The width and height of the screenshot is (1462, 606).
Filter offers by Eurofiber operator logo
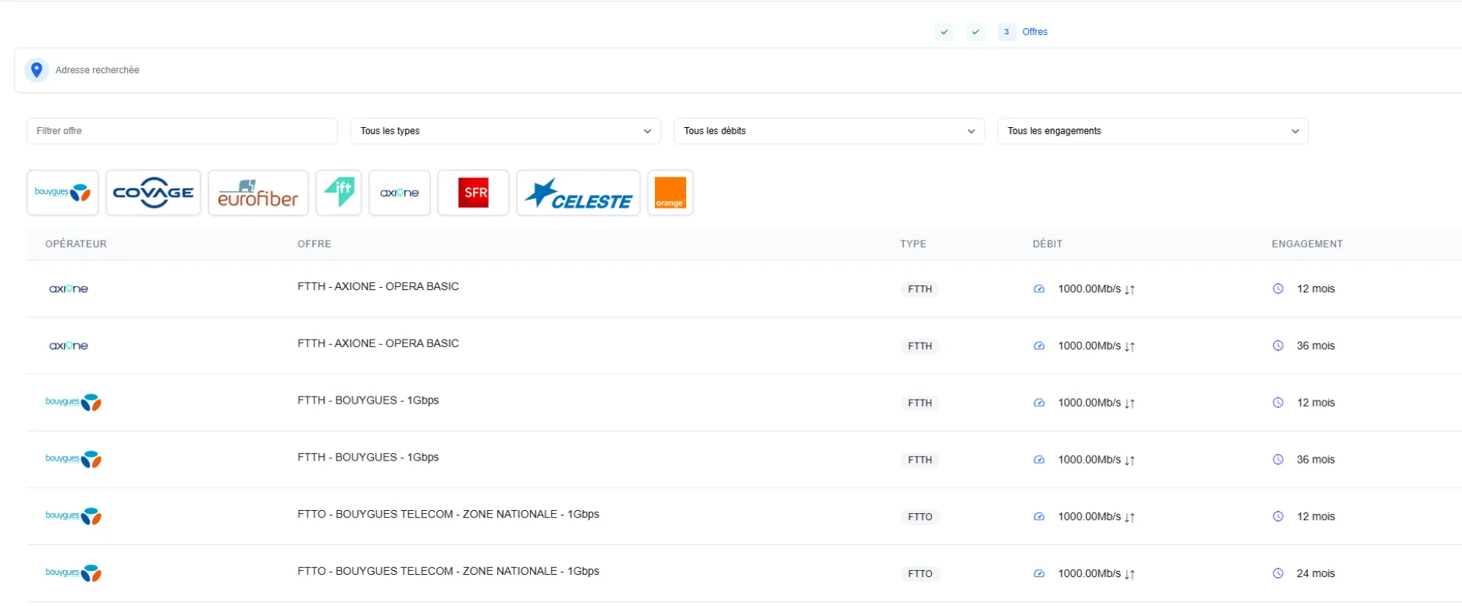(258, 193)
